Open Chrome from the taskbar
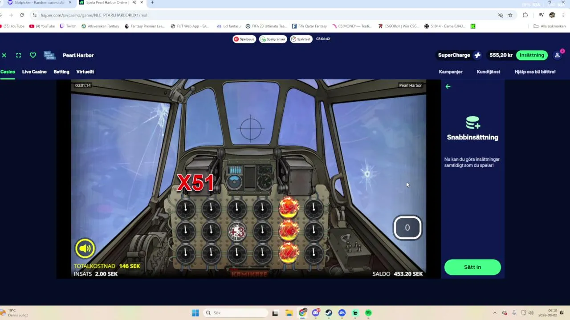 pyautogui.click(x=302, y=313)
